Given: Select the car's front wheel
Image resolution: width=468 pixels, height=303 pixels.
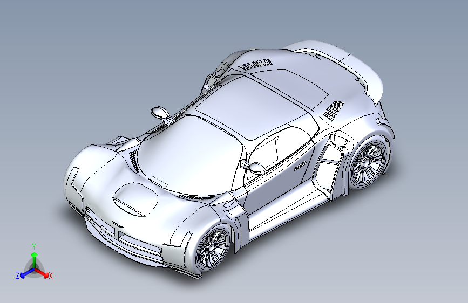Looking at the screenshot, I should click(x=213, y=247).
